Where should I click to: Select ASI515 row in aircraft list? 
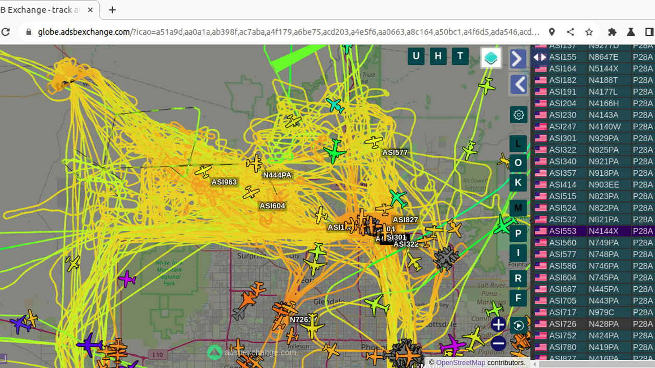594,196
